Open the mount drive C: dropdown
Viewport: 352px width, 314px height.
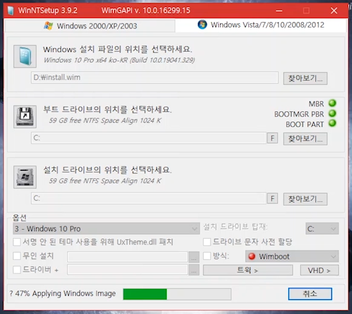[x=322, y=228]
